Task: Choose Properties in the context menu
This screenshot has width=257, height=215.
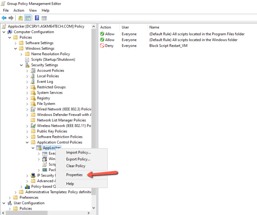Action: click(74, 175)
